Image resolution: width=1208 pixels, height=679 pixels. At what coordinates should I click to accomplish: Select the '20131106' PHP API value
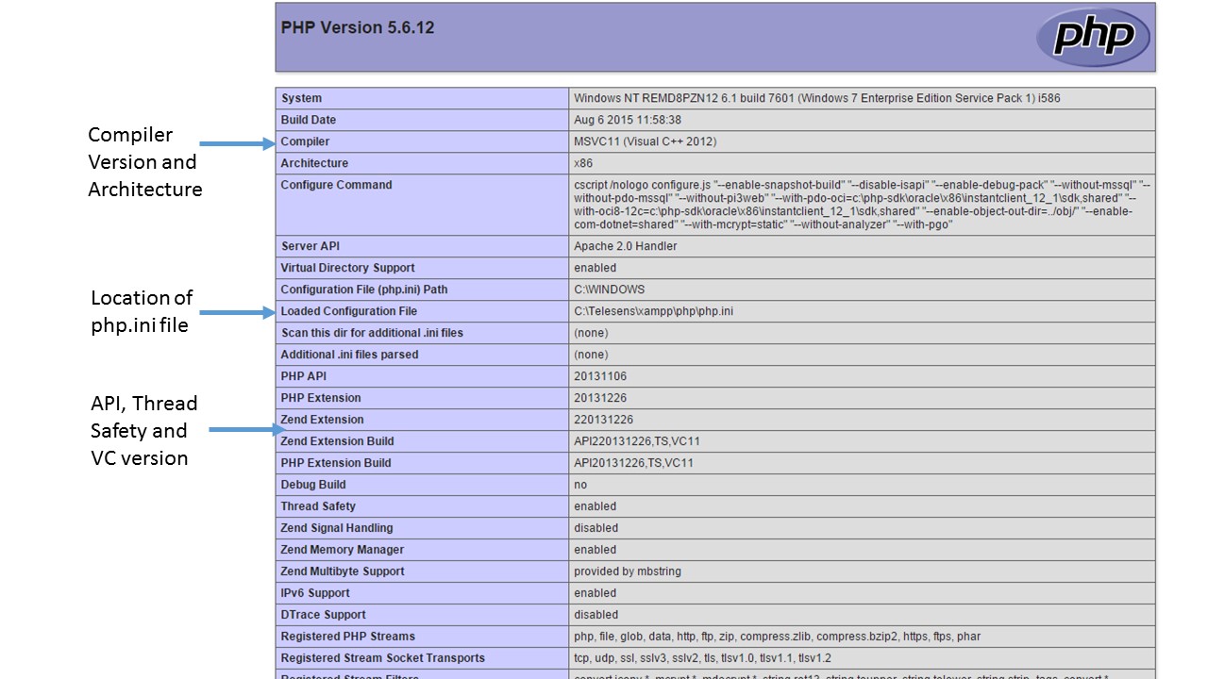(x=600, y=376)
